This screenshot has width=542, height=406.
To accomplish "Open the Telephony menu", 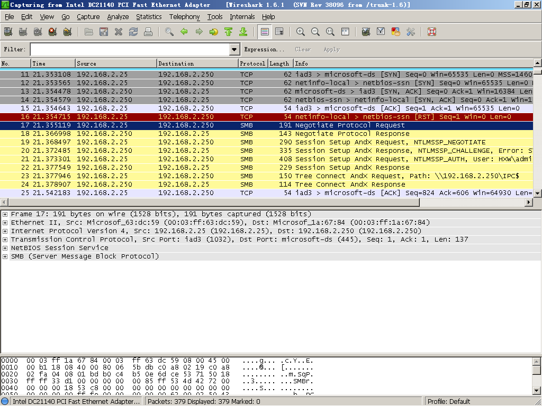I will pyautogui.click(x=184, y=16).
